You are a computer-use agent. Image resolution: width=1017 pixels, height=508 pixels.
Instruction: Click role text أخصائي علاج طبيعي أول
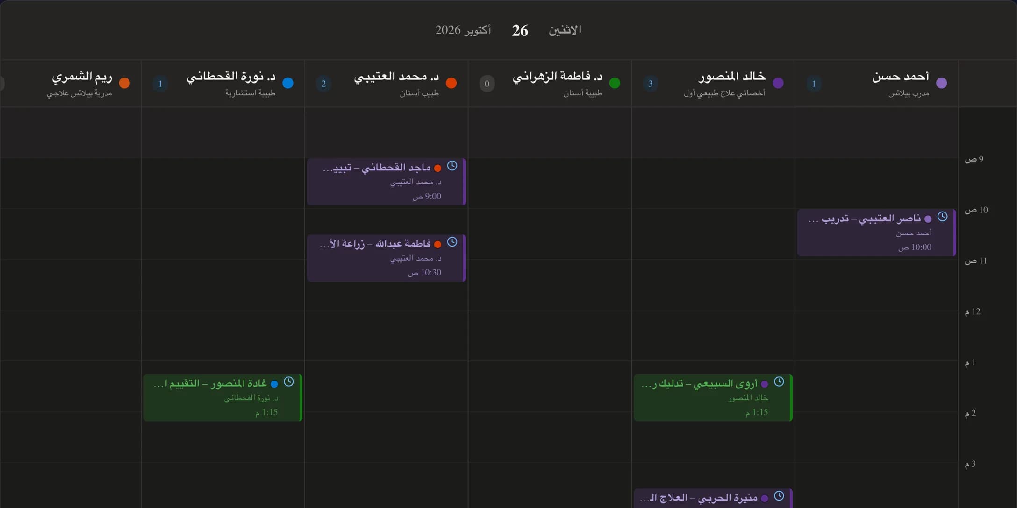coord(724,93)
